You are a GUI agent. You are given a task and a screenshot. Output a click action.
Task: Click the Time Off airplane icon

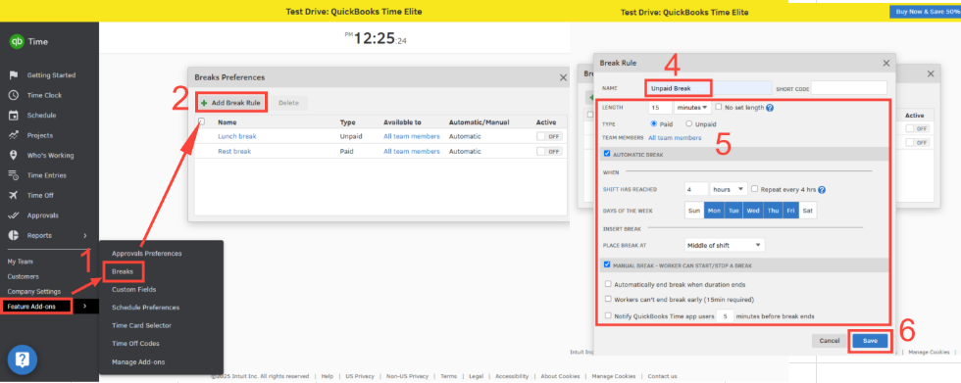[x=14, y=195]
